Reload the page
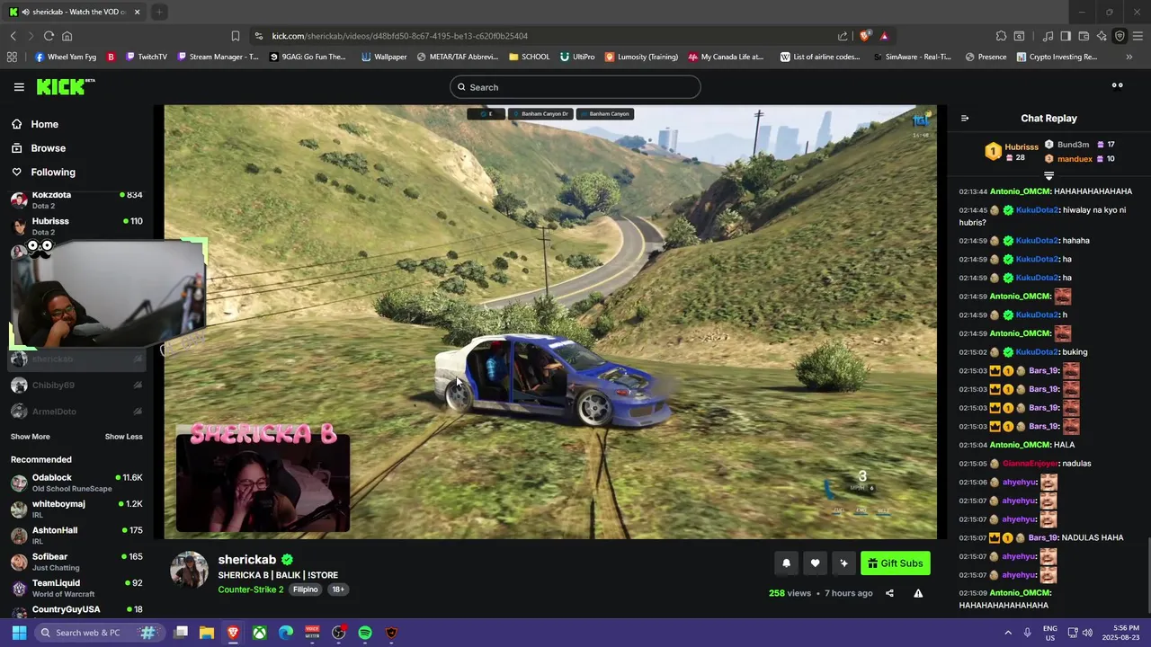The width and height of the screenshot is (1151, 647). click(49, 36)
